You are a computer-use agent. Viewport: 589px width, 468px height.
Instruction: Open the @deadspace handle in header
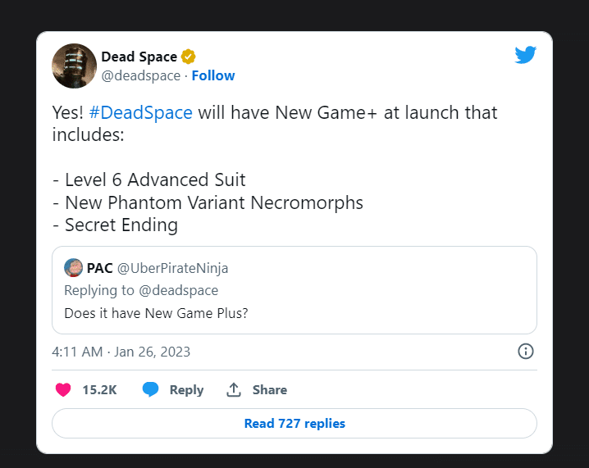[x=141, y=75]
